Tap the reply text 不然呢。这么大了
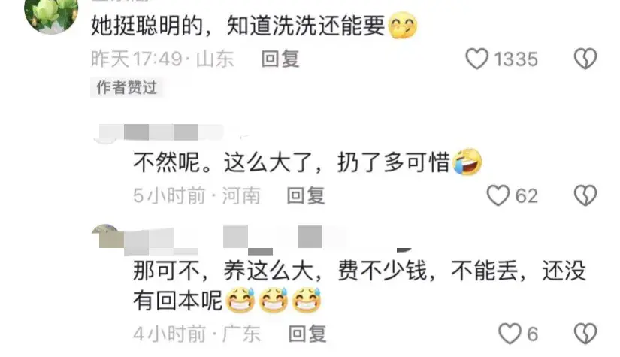The image size is (620, 357). click(223, 162)
